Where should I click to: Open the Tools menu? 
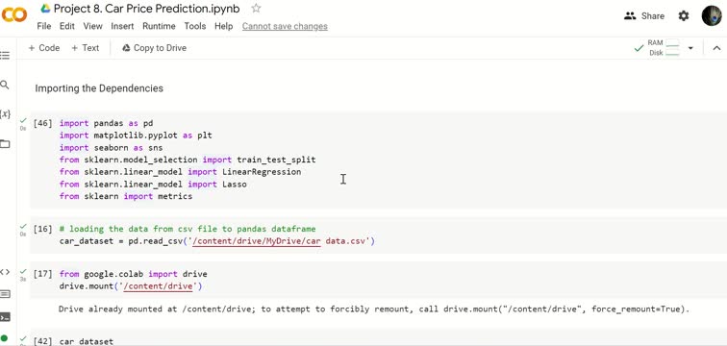coord(194,26)
